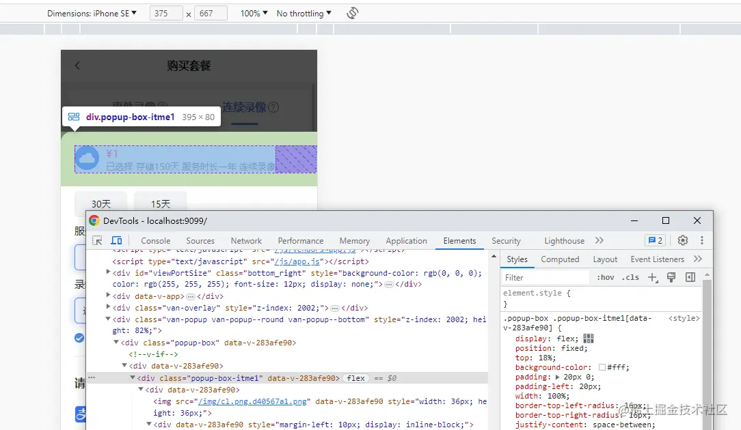Click the ellipsis of the data-v-app div
741x430 pixels.
point(191,296)
